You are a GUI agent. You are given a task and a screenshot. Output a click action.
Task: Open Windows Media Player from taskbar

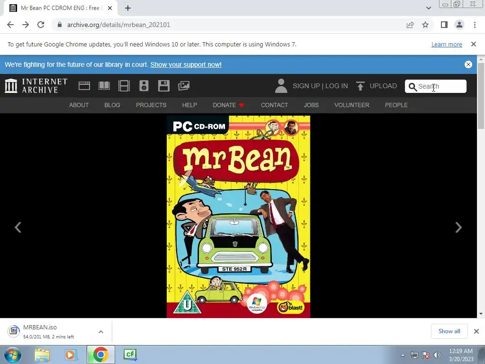[x=70, y=355]
